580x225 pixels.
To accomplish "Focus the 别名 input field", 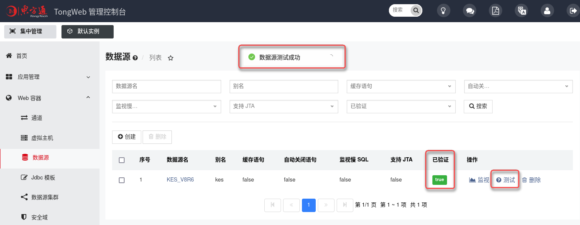I will tap(284, 86).
